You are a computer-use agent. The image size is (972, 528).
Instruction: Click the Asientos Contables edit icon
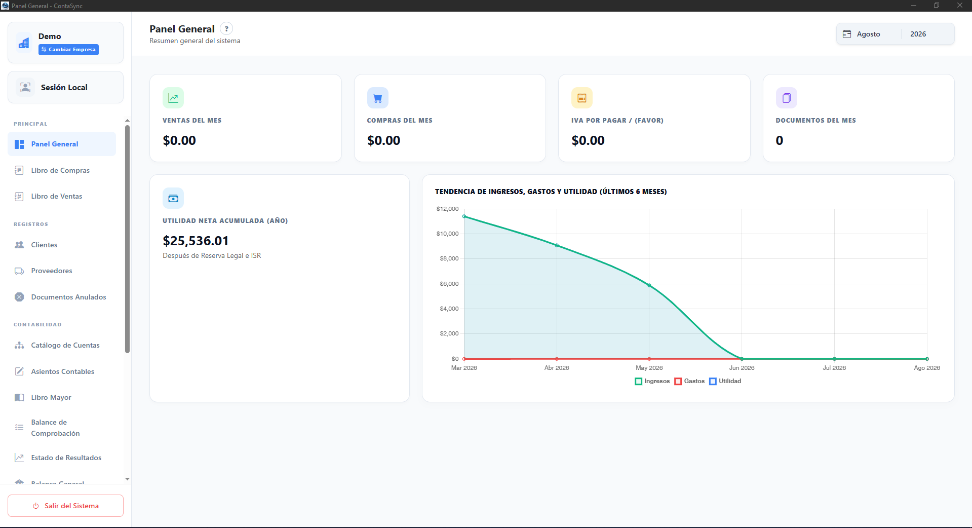pyautogui.click(x=19, y=371)
